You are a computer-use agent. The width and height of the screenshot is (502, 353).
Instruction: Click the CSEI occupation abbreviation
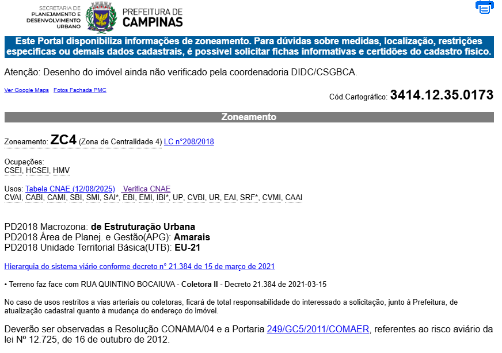13,171
